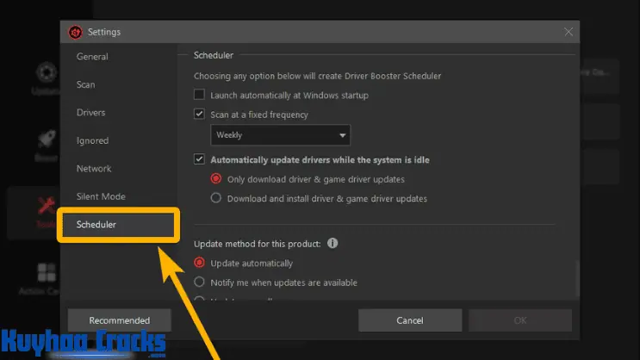Open the Action Center grid icon
Screen dimensions: 640x360
tap(43, 274)
